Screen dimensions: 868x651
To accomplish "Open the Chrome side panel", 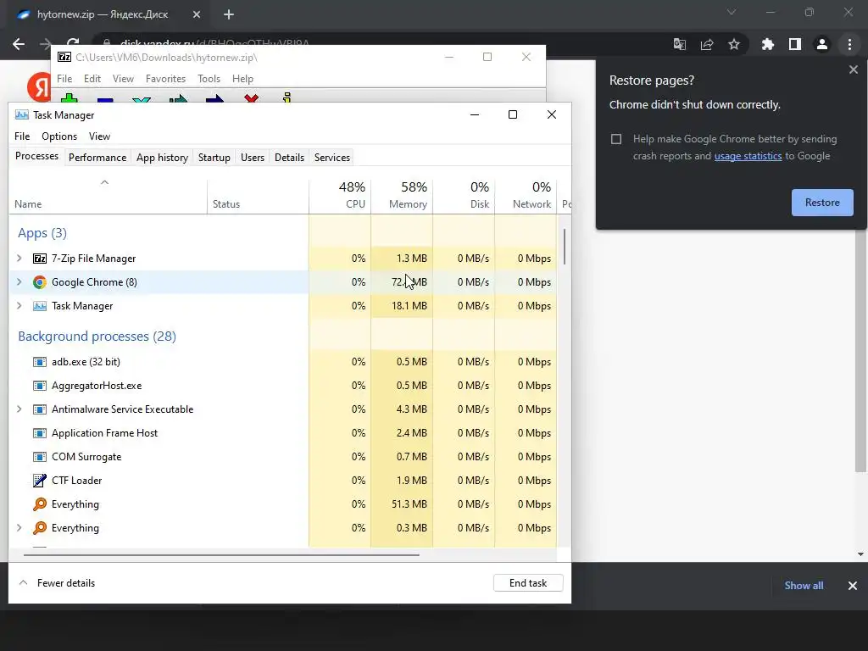I will tap(795, 44).
